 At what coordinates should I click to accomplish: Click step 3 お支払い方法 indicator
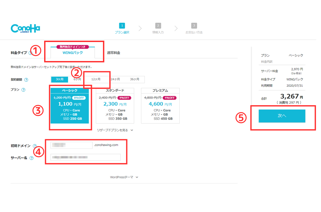tap(194, 28)
